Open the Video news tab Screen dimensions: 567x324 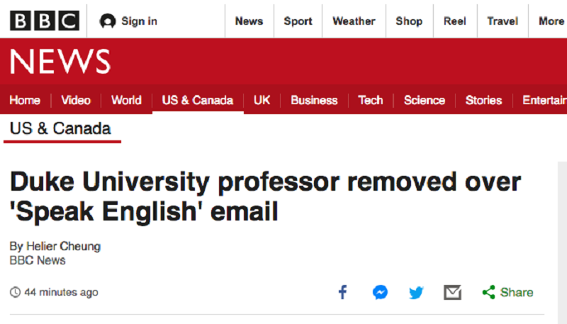coord(76,100)
